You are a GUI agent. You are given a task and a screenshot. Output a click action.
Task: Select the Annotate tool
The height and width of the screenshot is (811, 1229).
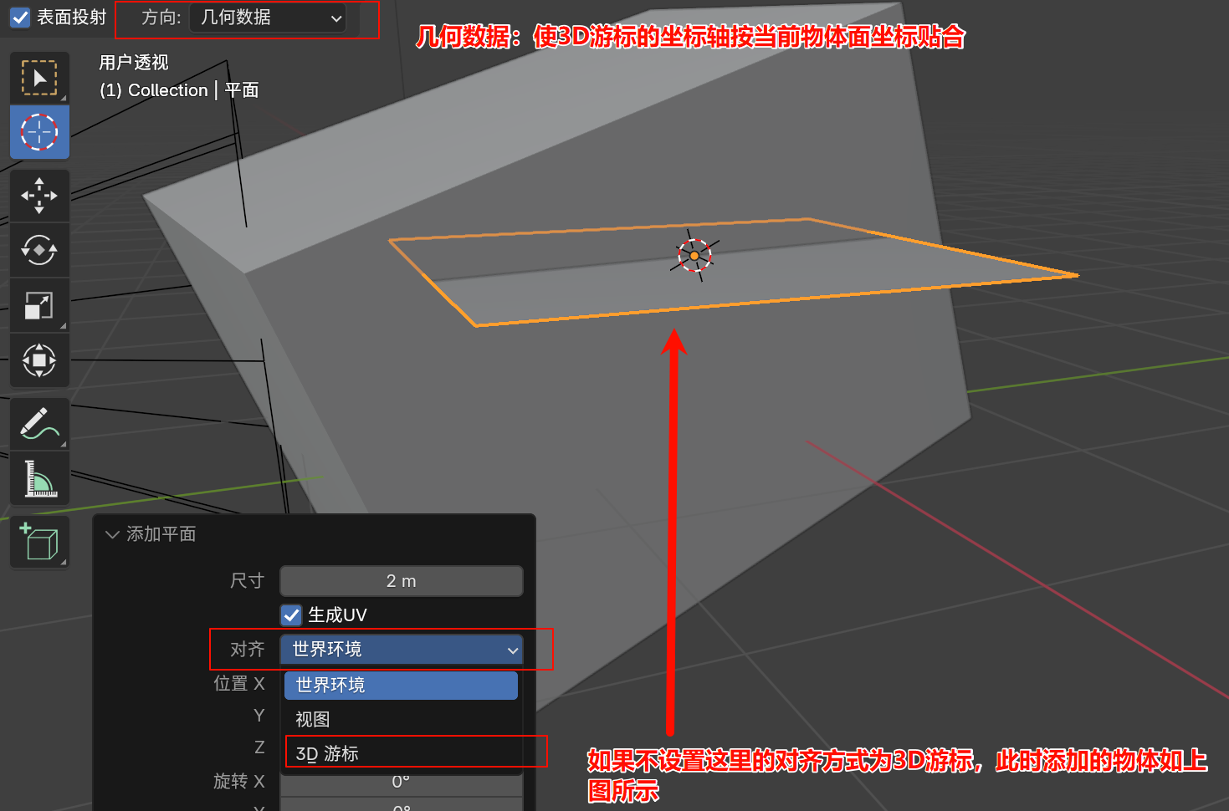coord(39,423)
